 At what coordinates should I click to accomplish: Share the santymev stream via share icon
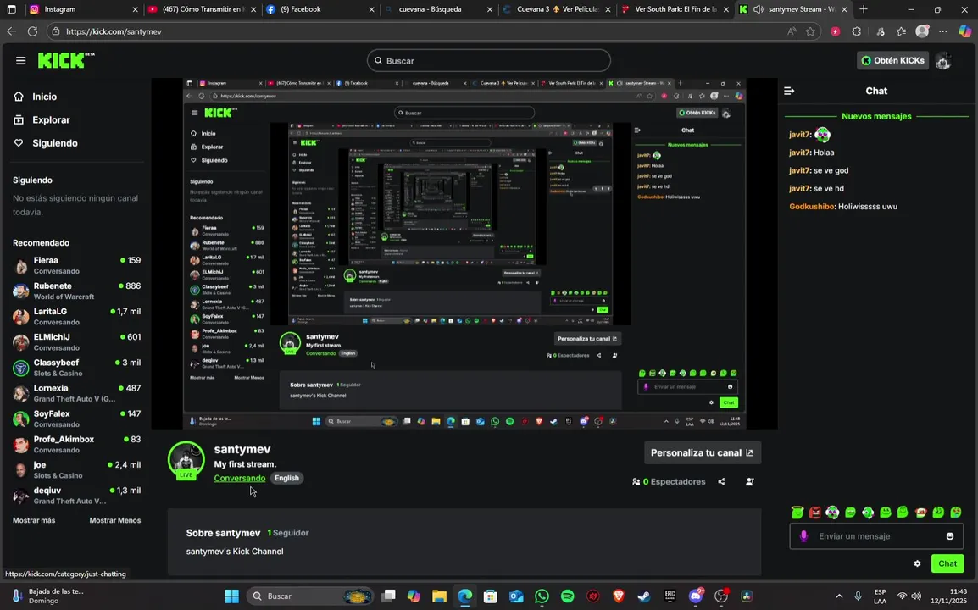[722, 481]
